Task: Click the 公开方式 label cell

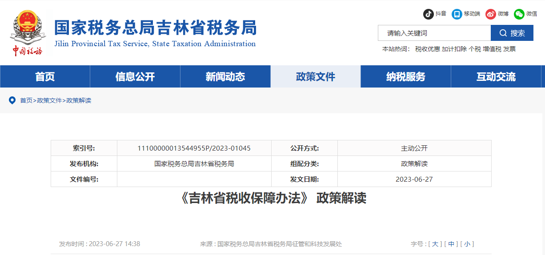Action: [x=305, y=148]
